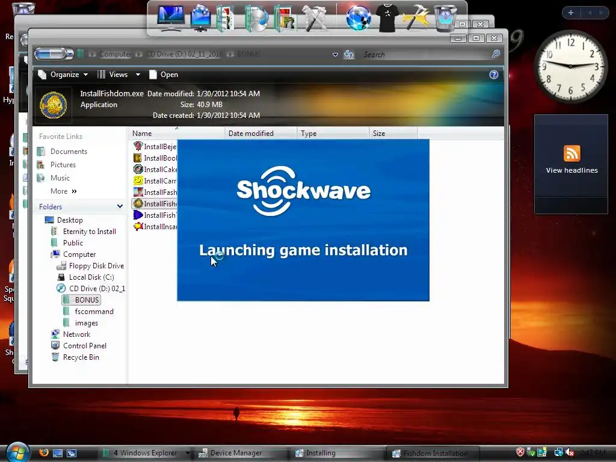This screenshot has height=462, width=616.
Task: Open the black t-shirt dock icon
Action: coord(387,18)
